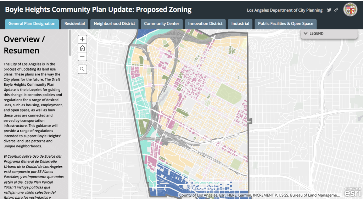
Task: Select the General Plan Designation tab
Action: [32, 24]
